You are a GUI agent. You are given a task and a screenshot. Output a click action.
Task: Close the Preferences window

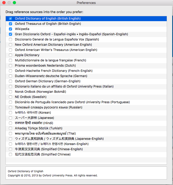point(4,3)
